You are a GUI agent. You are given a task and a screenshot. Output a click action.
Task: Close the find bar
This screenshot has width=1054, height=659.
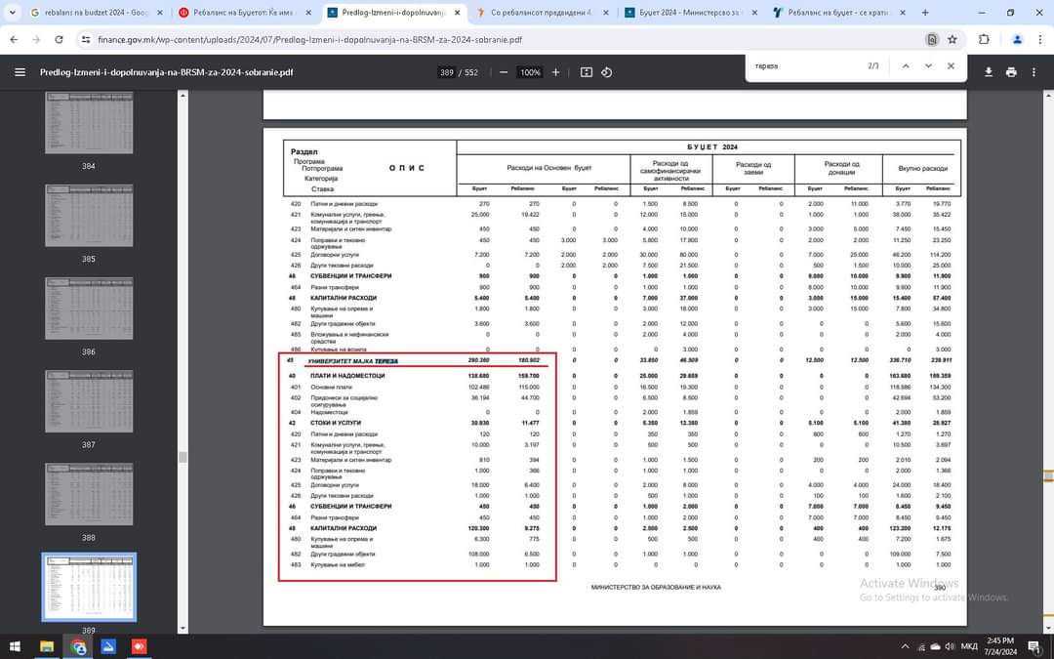click(952, 66)
